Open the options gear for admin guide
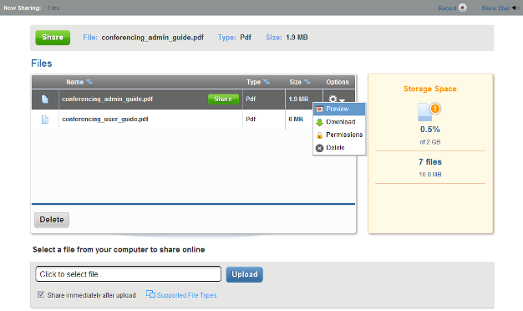The height and width of the screenshot is (311, 523). (333, 99)
